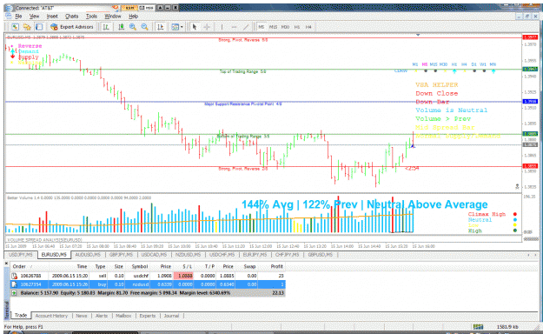
Task: Switch to the USDCAD,M5 chart tab
Action: (x=154, y=255)
